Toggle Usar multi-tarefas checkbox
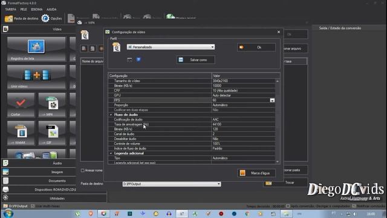The height and width of the screenshot is (218, 387). pyautogui.click(x=33, y=206)
